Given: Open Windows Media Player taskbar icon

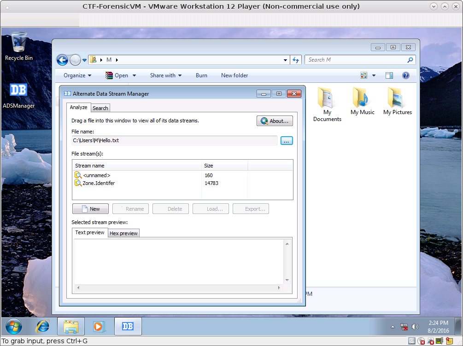Looking at the screenshot, I should coord(98,327).
